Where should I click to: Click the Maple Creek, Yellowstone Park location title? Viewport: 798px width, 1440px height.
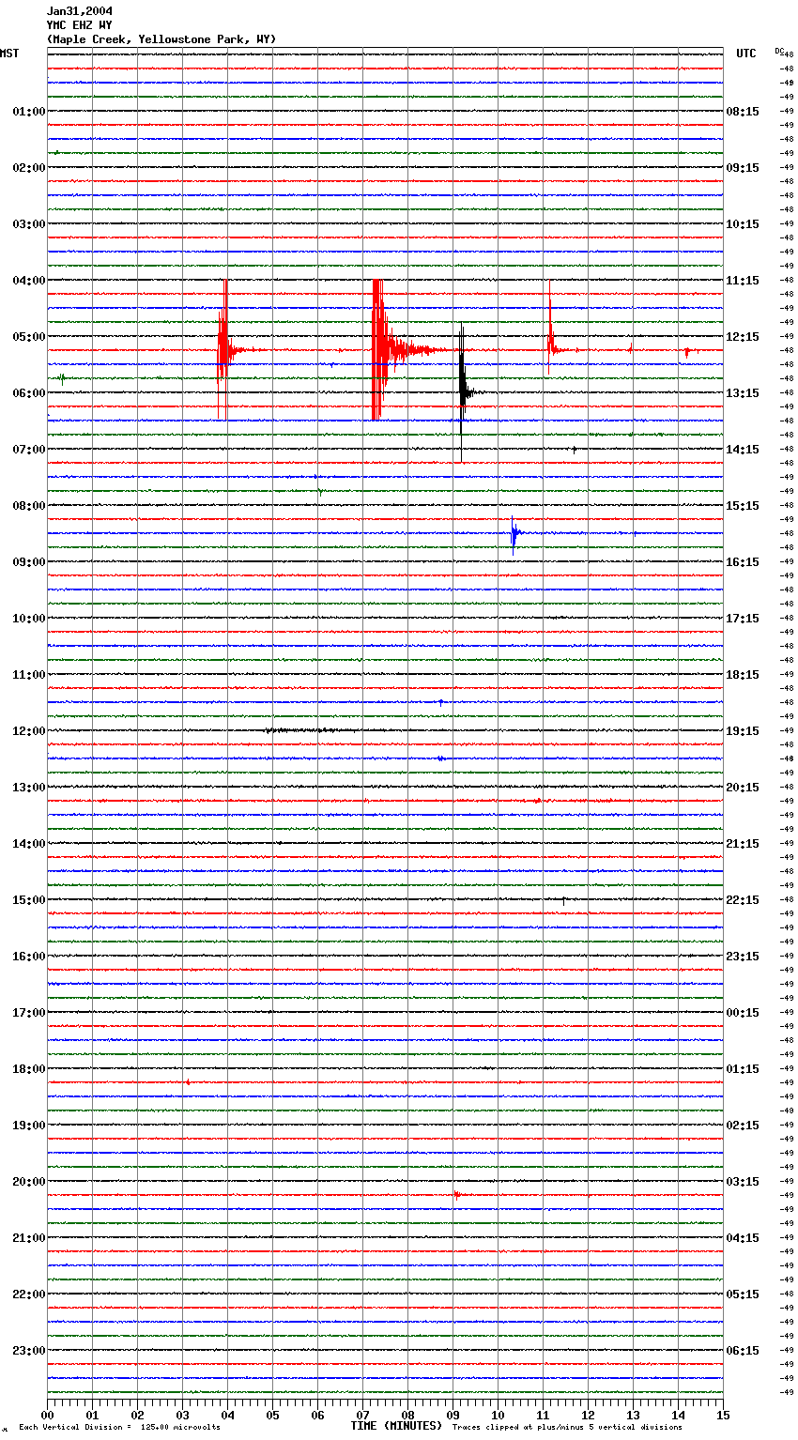(161, 39)
